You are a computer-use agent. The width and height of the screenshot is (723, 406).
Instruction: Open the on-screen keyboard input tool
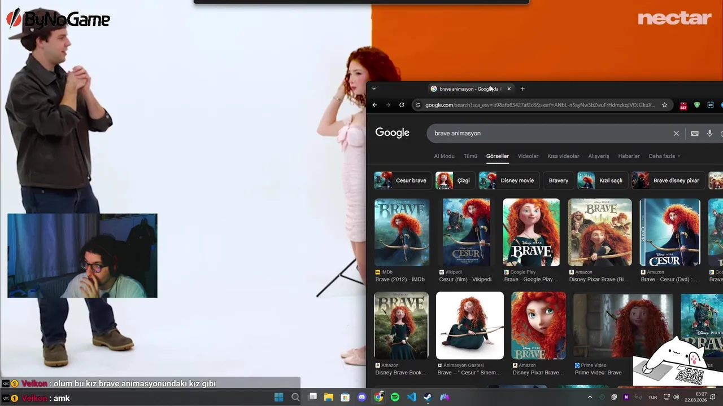(695, 133)
